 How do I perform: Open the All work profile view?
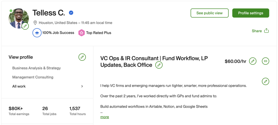click(19, 86)
